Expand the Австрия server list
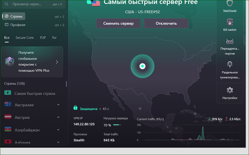Viewport: 249px width, 155px height. 58,117
